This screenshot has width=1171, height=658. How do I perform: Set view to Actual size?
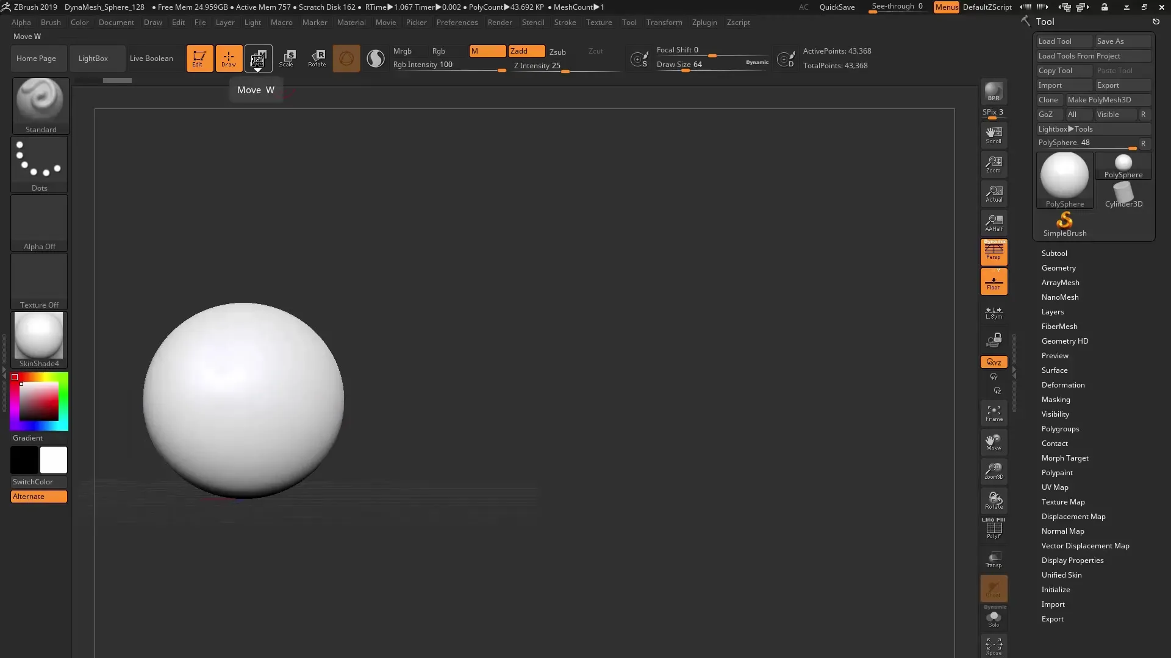(x=994, y=194)
